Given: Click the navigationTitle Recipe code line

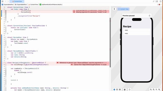Looking at the screenshot, I should (x=29, y=16).
